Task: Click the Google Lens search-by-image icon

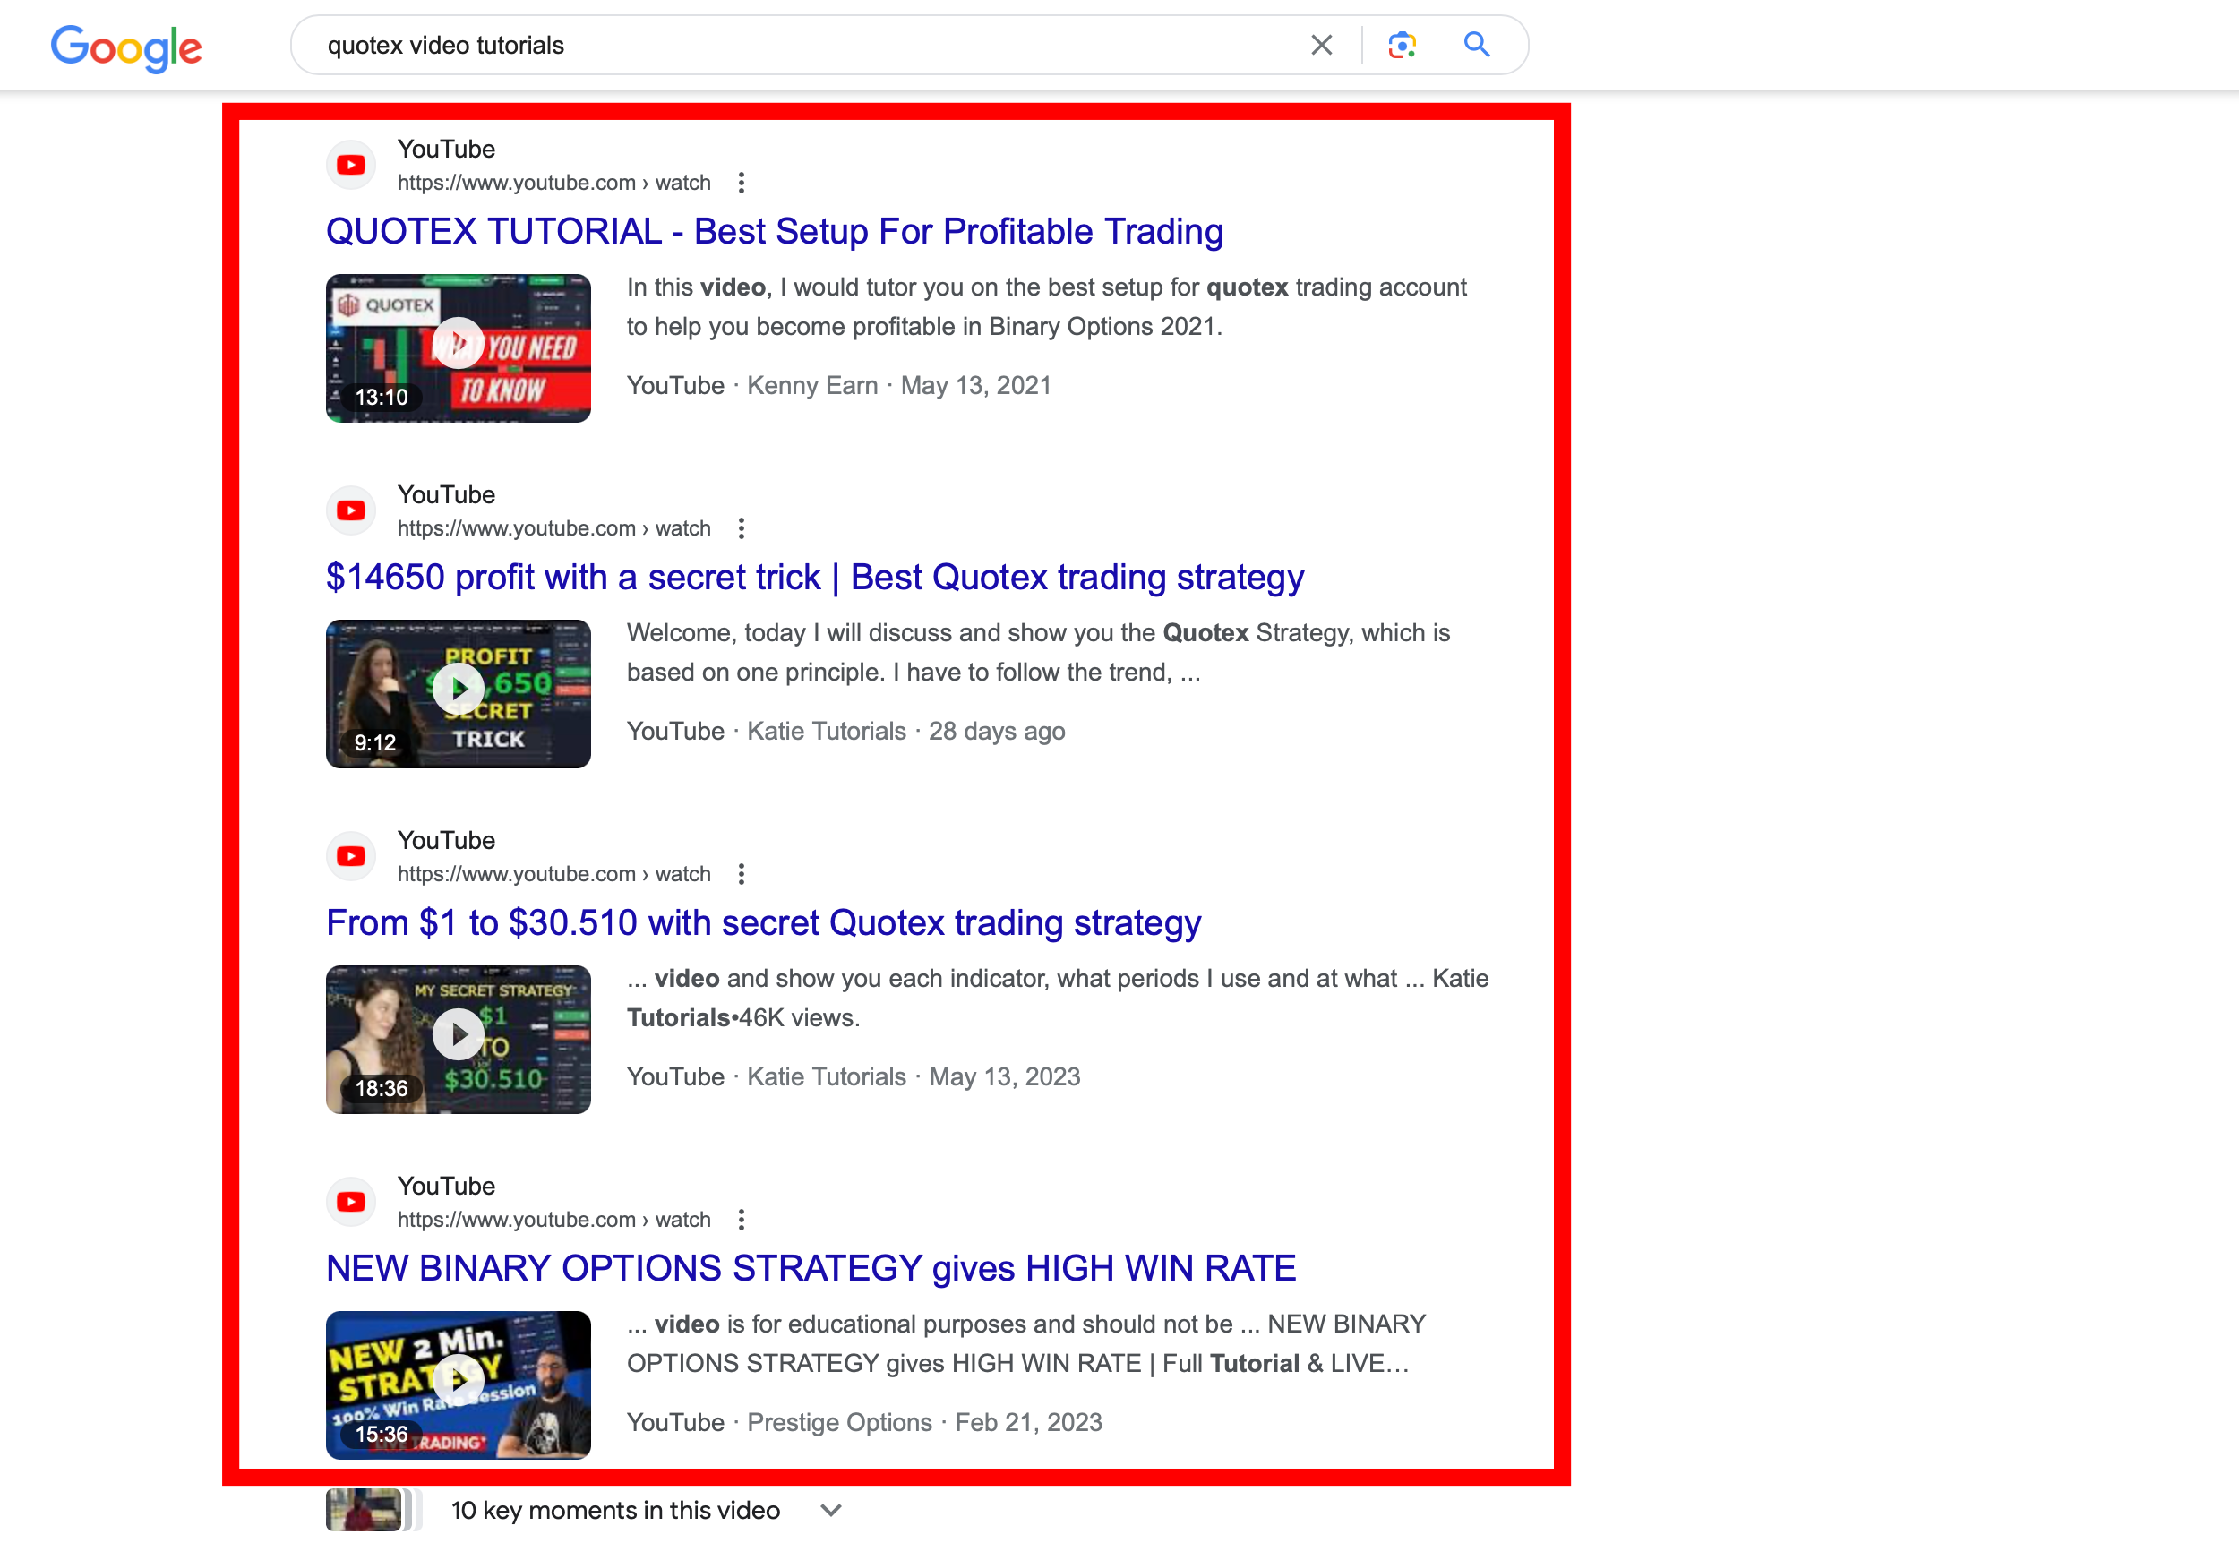Action: (1402, 45)
